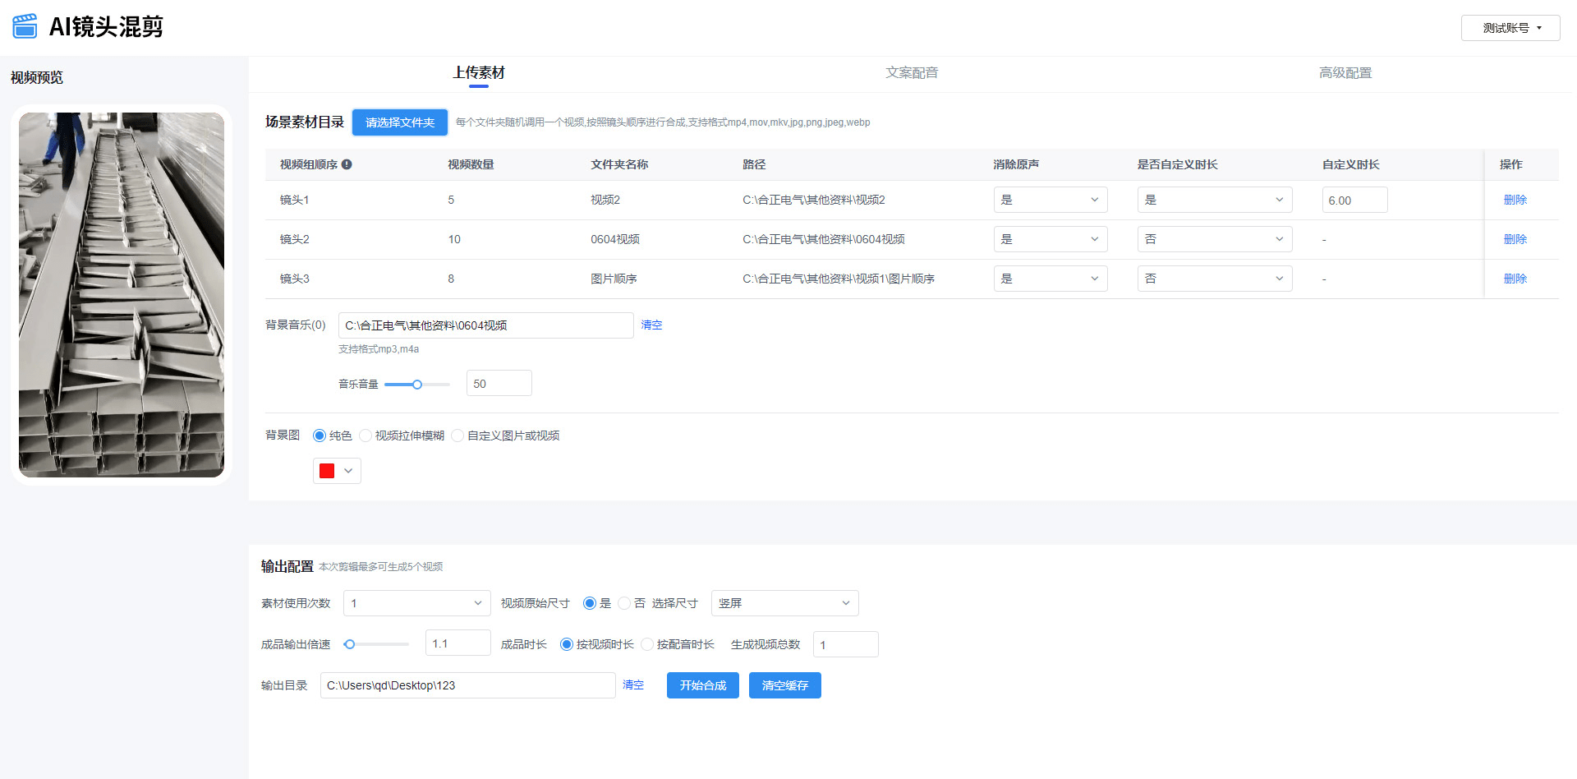Select 否 for 视频原始尺寸
Viewport: 1577px width, 779px height.
point(624,603)
